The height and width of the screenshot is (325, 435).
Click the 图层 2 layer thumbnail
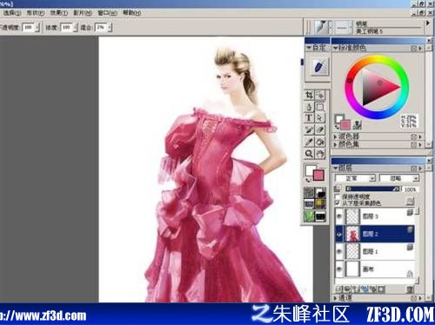click(x=352, y=234)
